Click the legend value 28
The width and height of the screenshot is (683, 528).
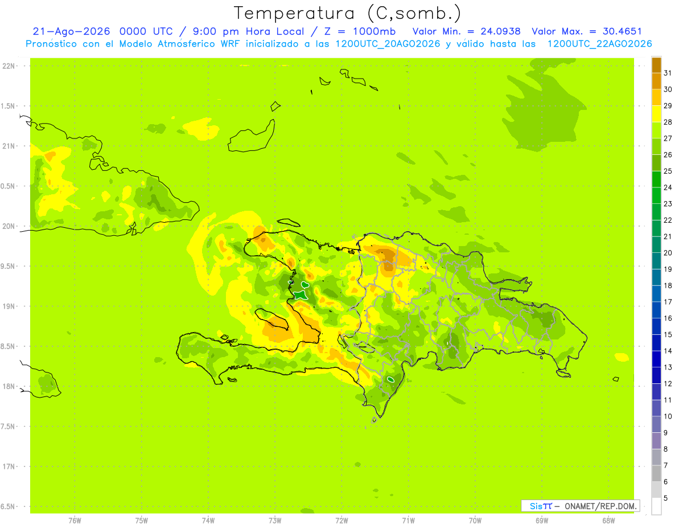coord(668,122)
